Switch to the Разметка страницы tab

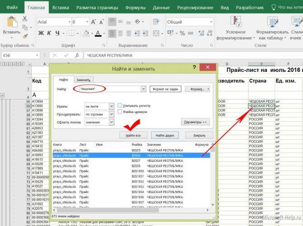[x=97, y=8]
